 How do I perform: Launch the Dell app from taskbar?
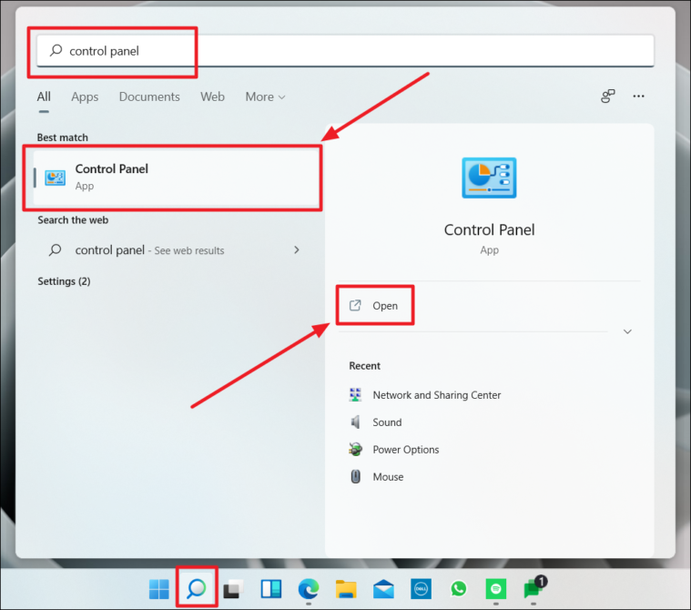click(x=421, y=589)
